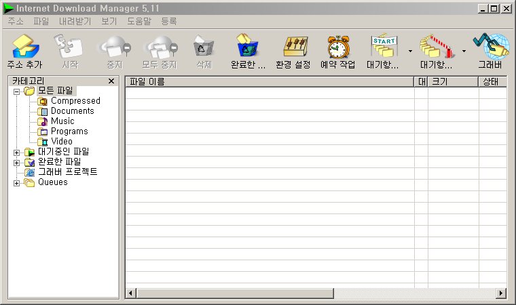Open 환경 설정 options icon
Image resolution: width=516 pixels, height=305 pixels.
point(295,47)
